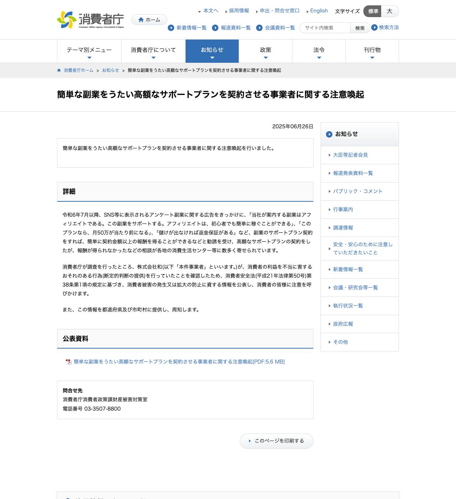This screenshot has height=499, width=456.
Task: Expand the 法令 navigation menu
Action: click(x=319, y=51)
